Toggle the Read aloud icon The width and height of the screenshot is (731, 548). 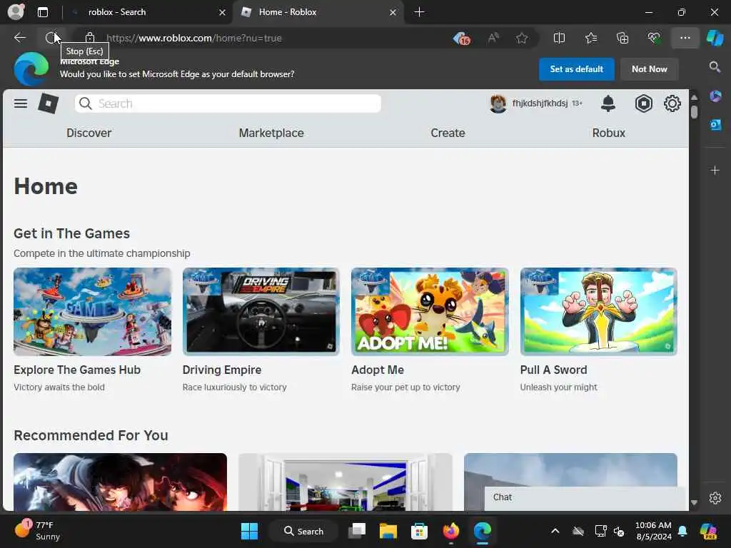[x=493, y=38]
